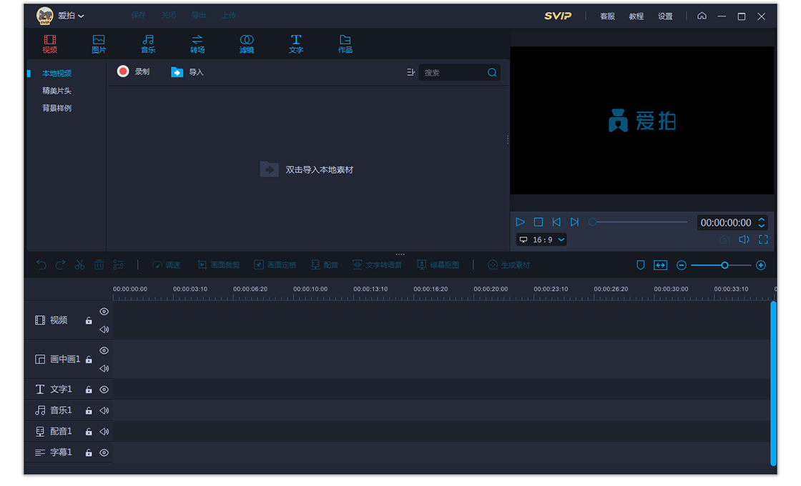The width and height of the screenshot is (801, 486).
Task: Click the home icon in title bar
Action: (702, 16)
